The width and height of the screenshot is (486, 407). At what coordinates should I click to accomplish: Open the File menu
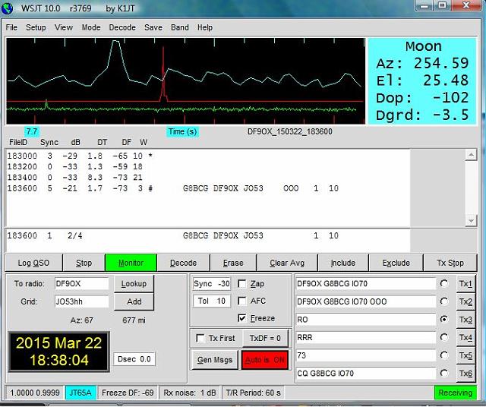11,27
